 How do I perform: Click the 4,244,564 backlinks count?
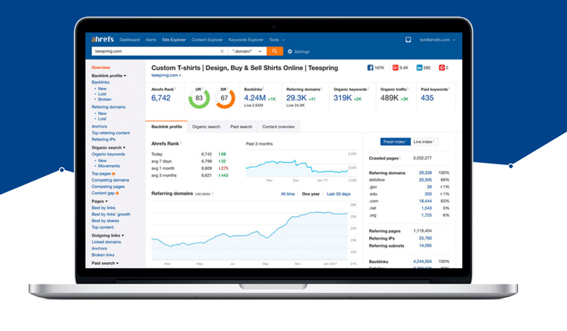pos(422,262)
